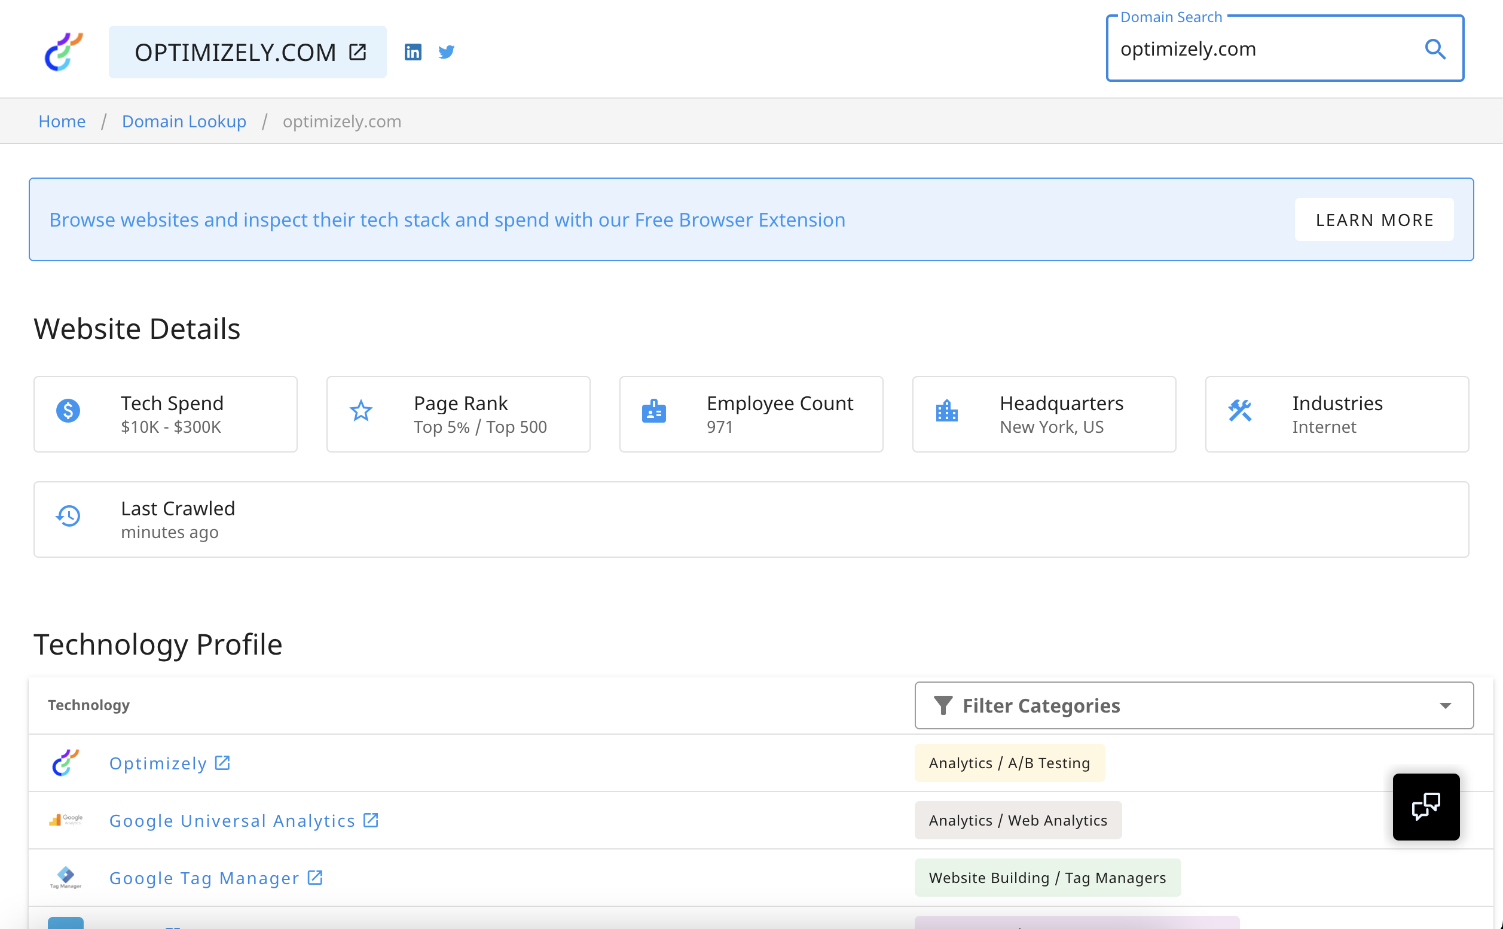This screenshot has height=929, width=1503.
Task: Open the Optimizely technology link
Action: 158,763
